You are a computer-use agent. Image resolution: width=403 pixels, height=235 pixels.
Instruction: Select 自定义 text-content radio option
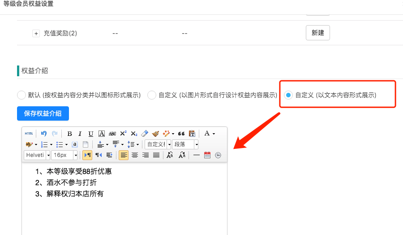click(288, 95)
